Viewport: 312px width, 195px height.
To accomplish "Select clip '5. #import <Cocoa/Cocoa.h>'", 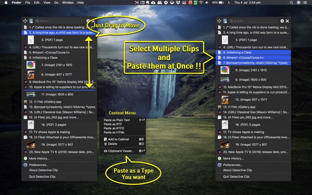I will coord(59,53).
